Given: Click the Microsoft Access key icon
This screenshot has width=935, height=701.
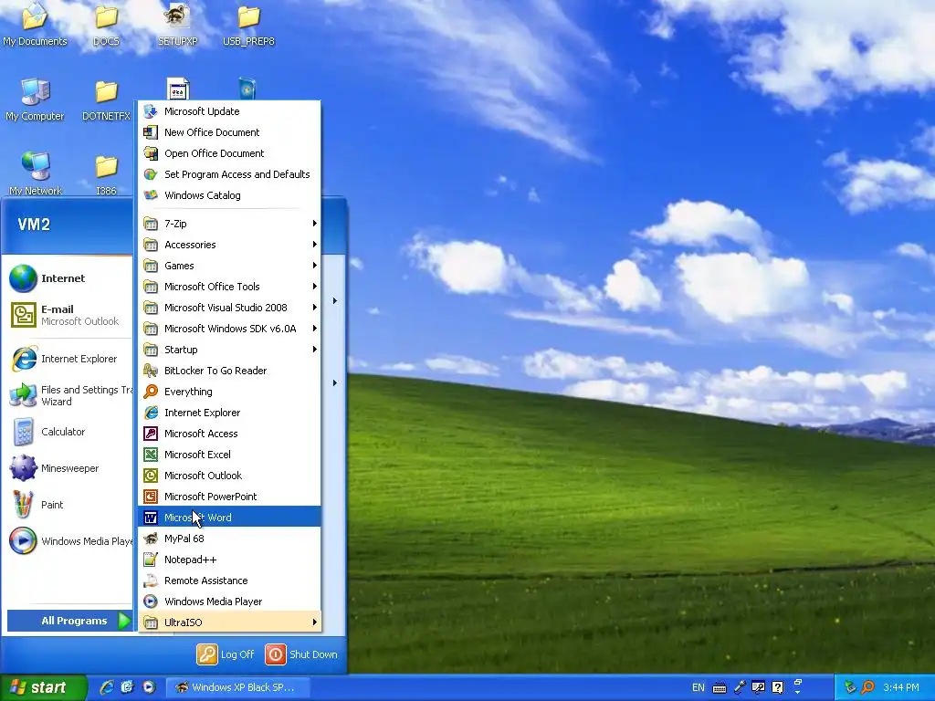Looking at the screenshot, I should [151, 434].
